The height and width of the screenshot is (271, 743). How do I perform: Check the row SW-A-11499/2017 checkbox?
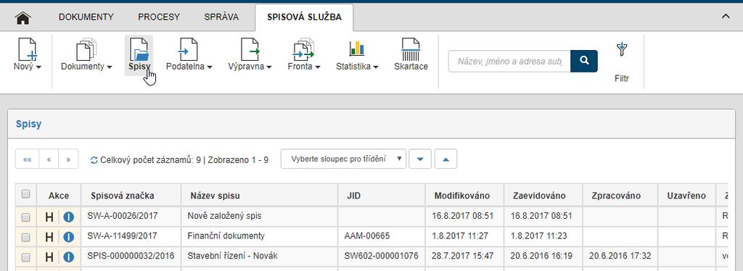click(x=25, y=237)
